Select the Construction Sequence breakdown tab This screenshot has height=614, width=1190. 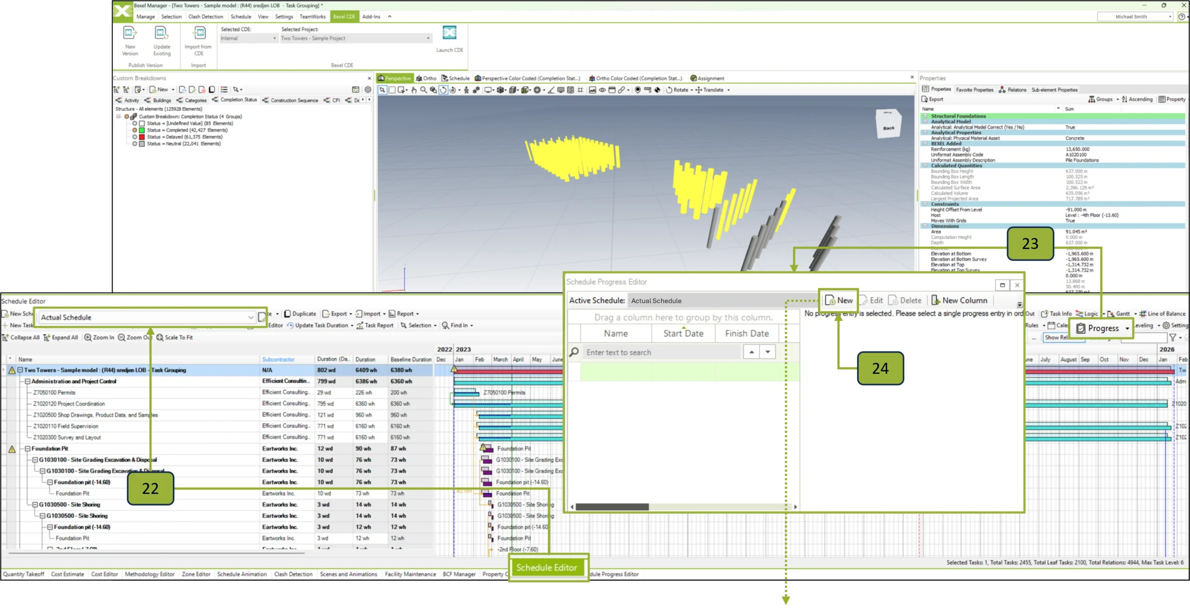(x=291, y=100)
